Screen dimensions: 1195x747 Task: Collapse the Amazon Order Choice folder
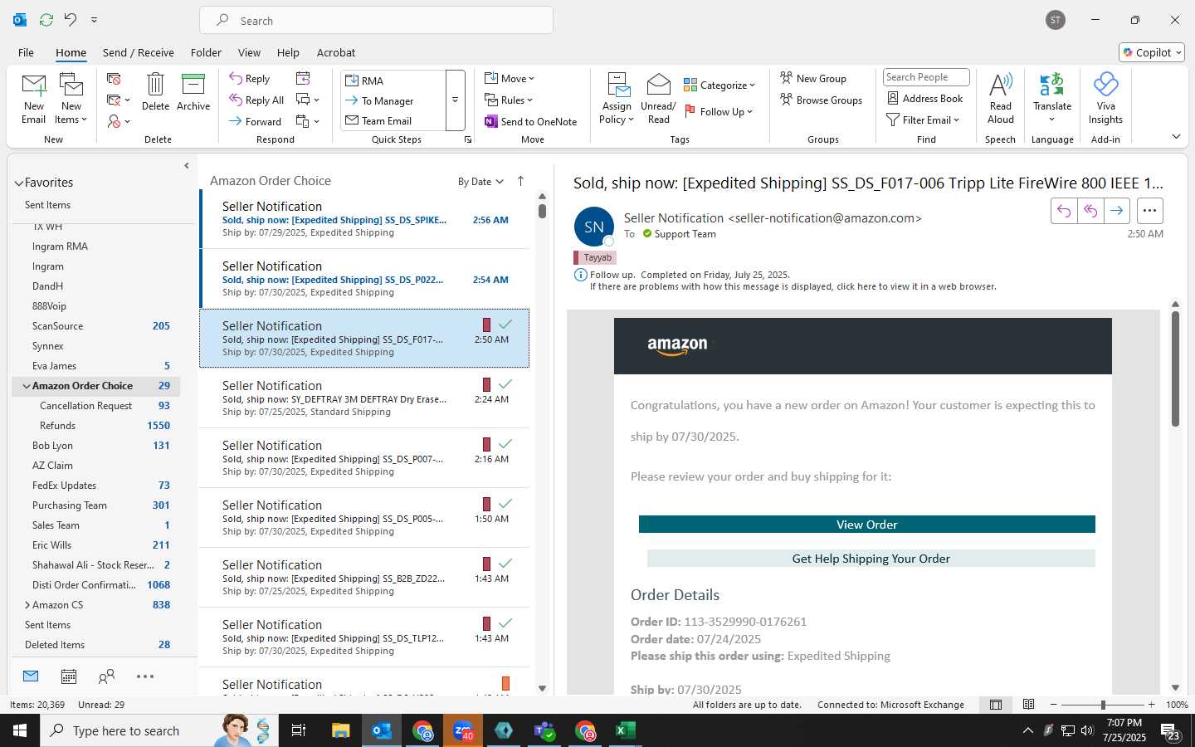tap(27, 386)
